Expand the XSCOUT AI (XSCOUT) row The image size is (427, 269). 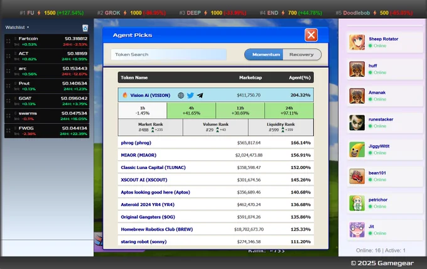[215, 180]
